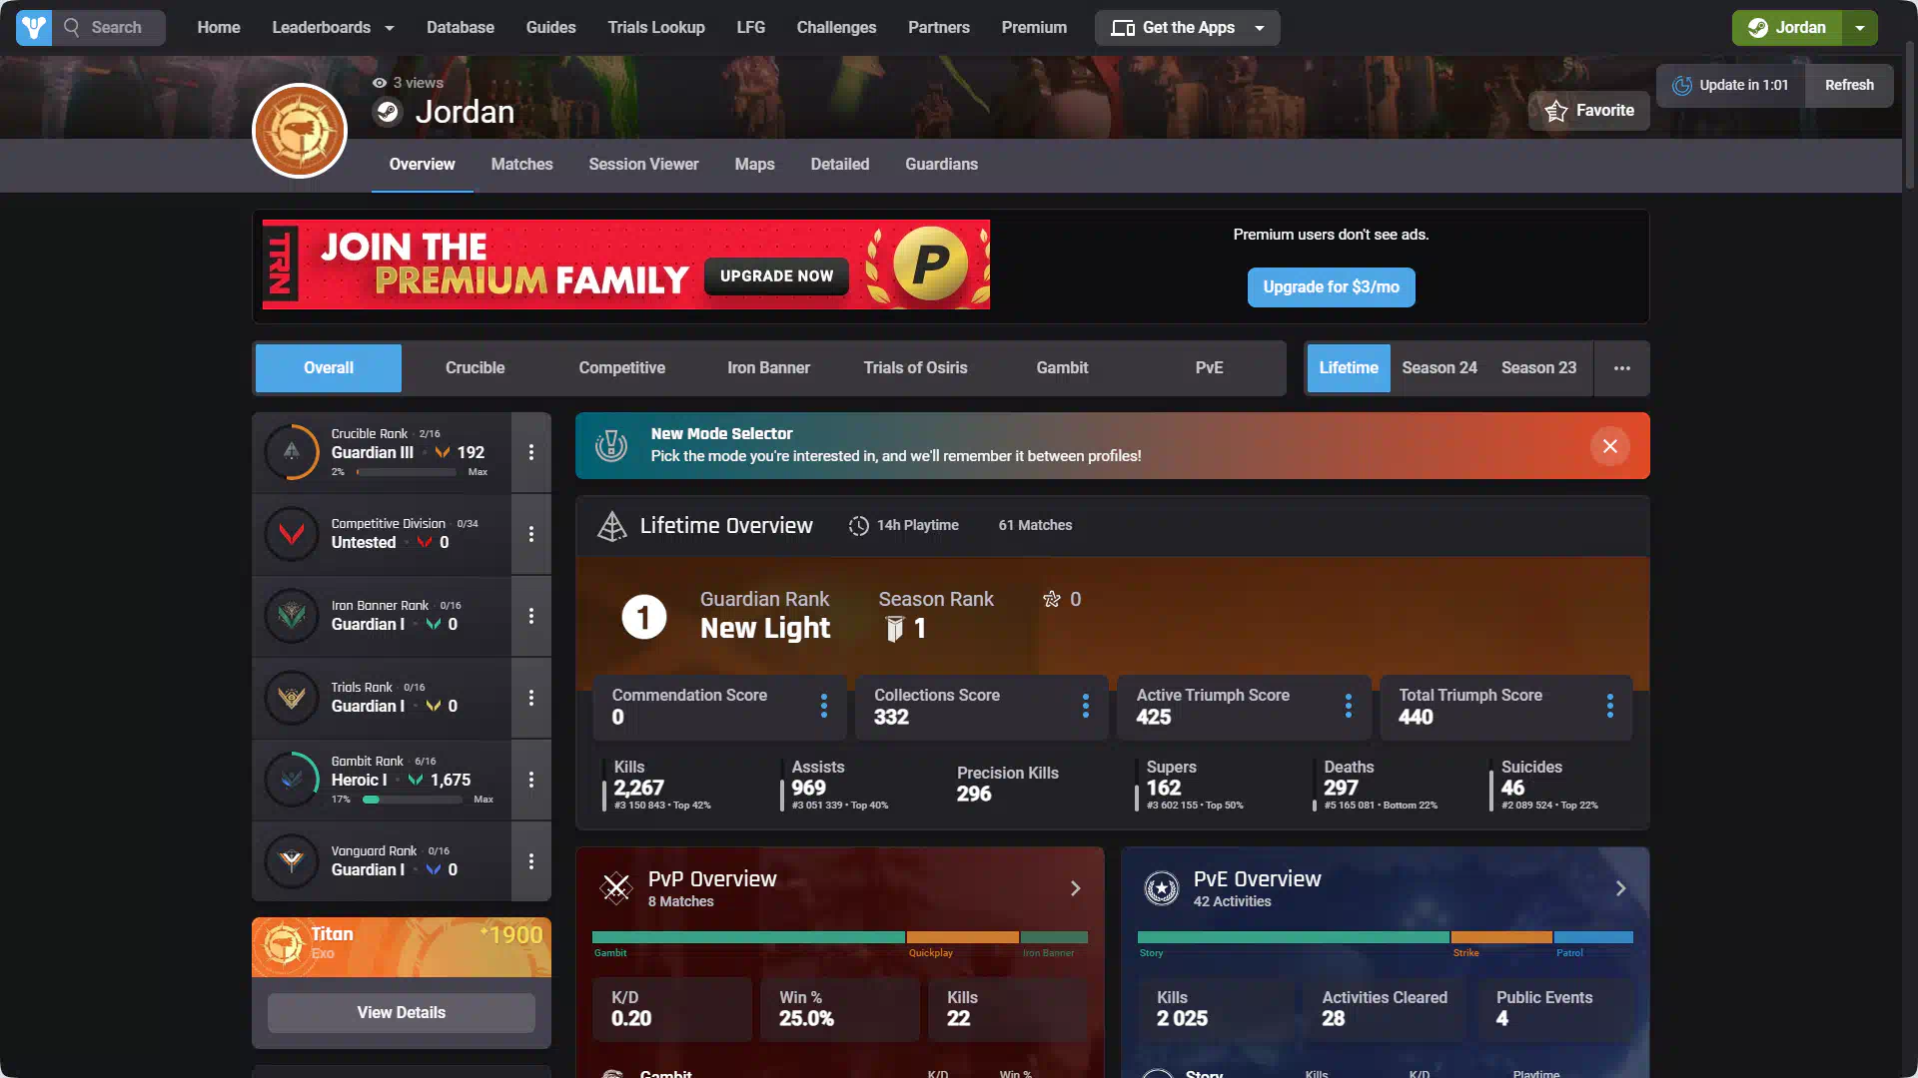The height and width of the screenshot is (1078, 1918).
Task: Click the devices icon in Get the Apps
Action: [1123, 28]
